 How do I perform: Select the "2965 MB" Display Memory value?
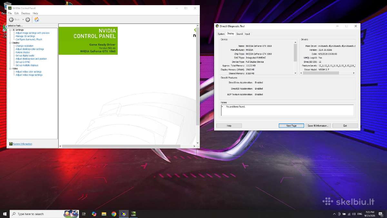(x=250, y=69)
